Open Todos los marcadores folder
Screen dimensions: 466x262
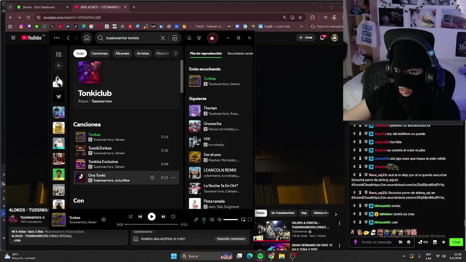click(x=327, y=26)
